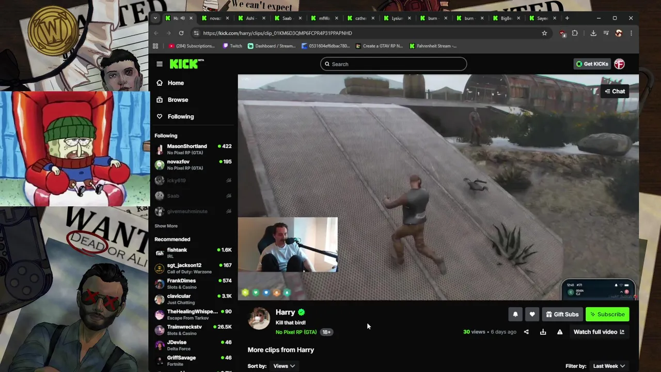This screenshot has width=661, height=372.
Task: Click the red ad-blocker extension icon
Action: tap(562, 33)
